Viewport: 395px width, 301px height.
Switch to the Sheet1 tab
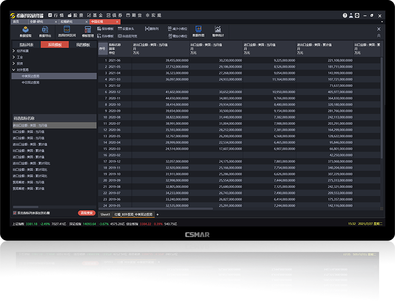[x=105, y=214]
